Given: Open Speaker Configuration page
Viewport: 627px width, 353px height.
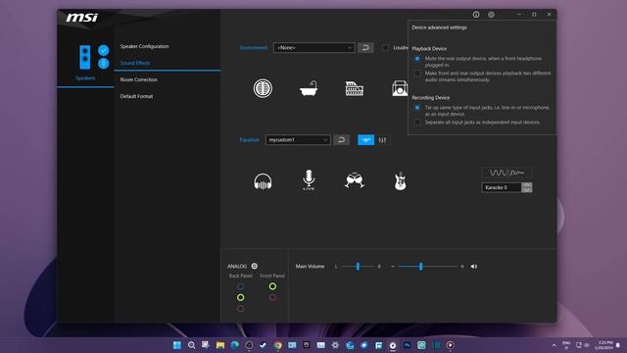Looking at the screenshot, I should coord(144,46).
